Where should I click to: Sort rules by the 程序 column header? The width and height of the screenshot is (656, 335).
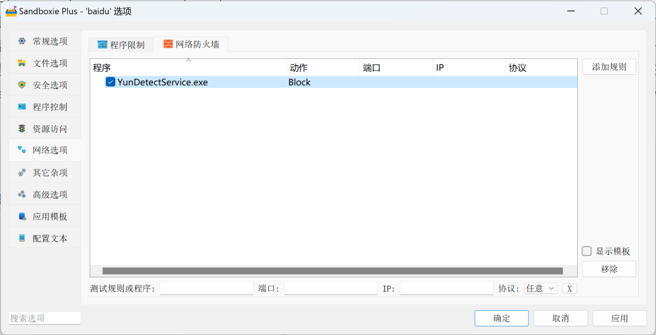pyautogui.click(x=188, y=67)
